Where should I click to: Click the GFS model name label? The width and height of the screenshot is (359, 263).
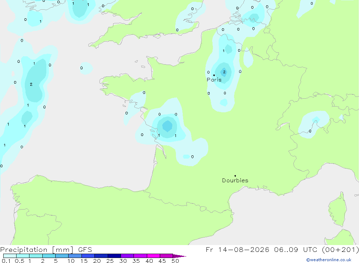[85, 250]
